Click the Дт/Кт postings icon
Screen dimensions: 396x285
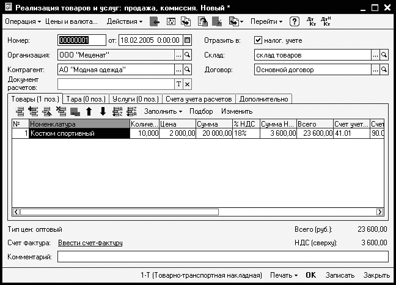click(x=311, y=21)
